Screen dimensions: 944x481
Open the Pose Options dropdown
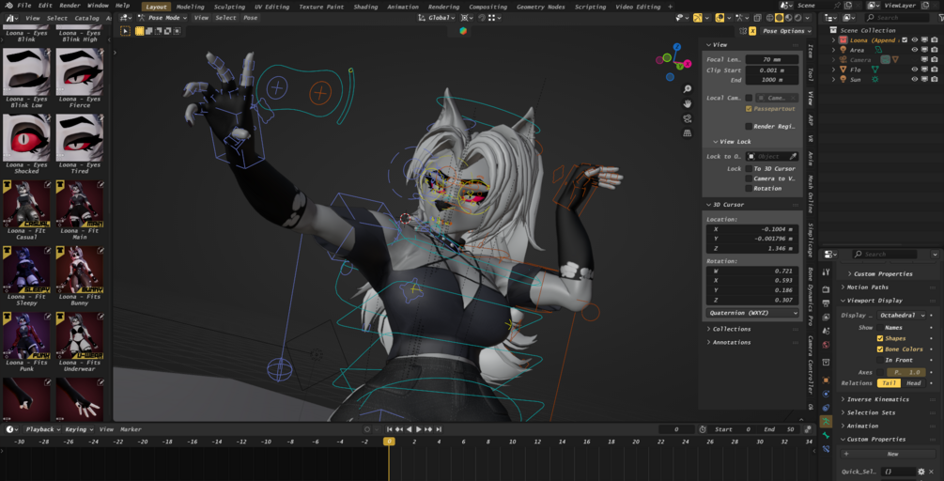pos(787,31)
